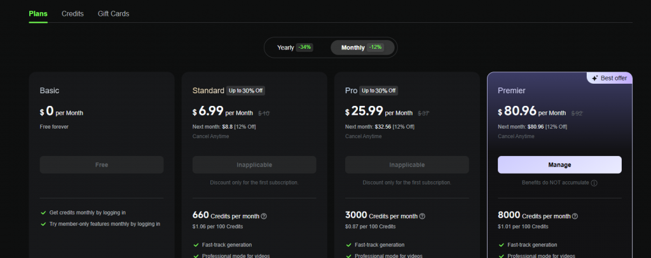The height and width of the screenshot is (258, 651).
Task: Click Cancel Anytime under Standard plan
Action: tap(210, 136)
